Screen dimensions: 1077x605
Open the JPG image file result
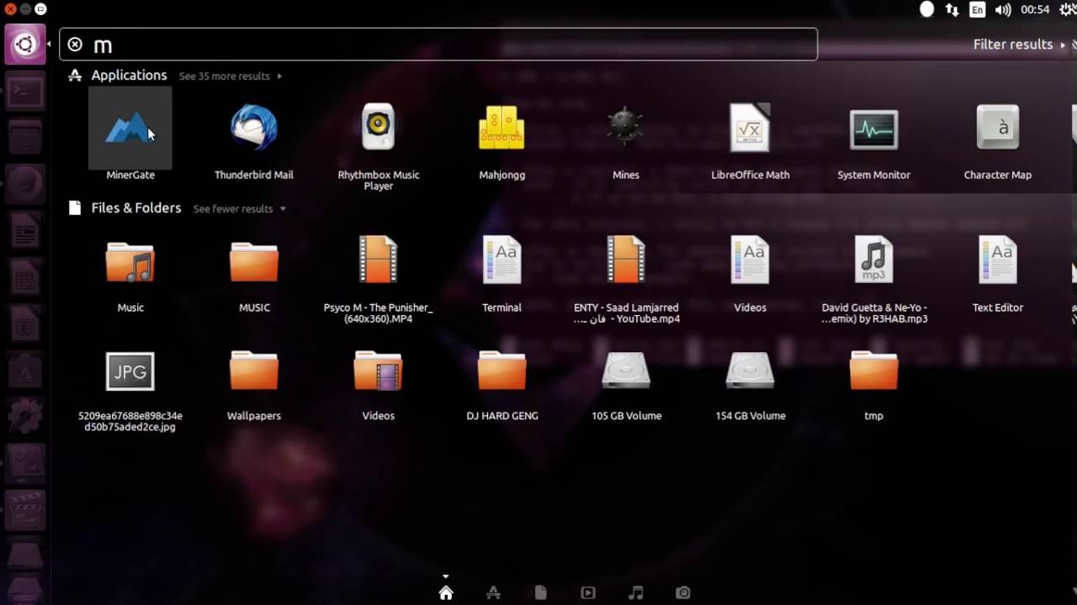click(x=130, y=372)
